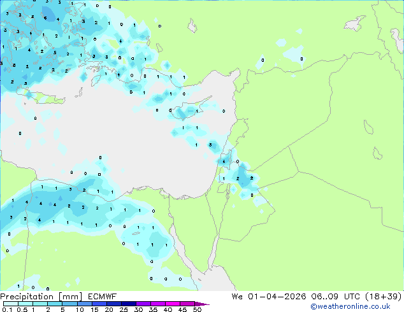Click the legend value "10"
Screen dimensions: 404x312
80,309
